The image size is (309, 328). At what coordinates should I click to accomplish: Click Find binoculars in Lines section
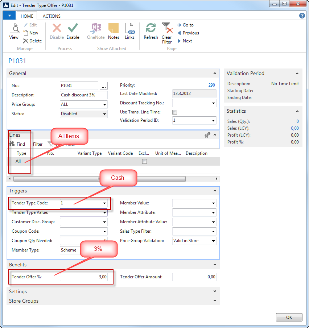coord(12,144)
